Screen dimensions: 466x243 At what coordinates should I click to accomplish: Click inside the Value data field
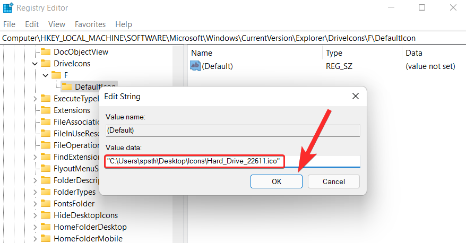pos(232,161)
